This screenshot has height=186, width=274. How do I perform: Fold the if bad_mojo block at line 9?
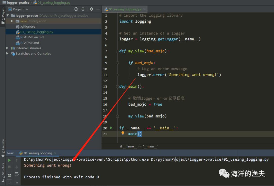(x=117, y=63)
